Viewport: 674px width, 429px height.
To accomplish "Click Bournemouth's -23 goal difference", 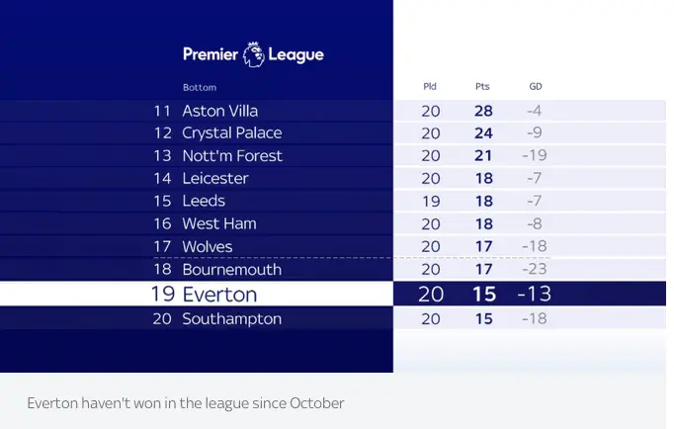I will [x=535, y=269].
